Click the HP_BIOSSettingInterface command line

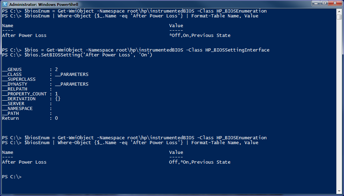[135, 50]
